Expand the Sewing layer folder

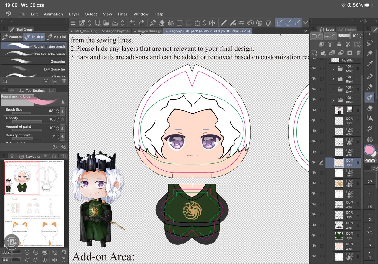[x=334, y=89]
